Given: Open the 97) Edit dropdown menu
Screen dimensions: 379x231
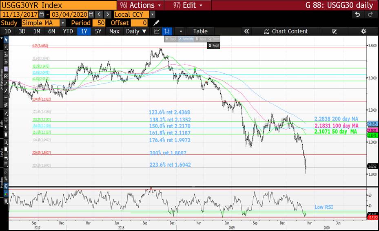Looking at the screenshot, I should (187, 5).
